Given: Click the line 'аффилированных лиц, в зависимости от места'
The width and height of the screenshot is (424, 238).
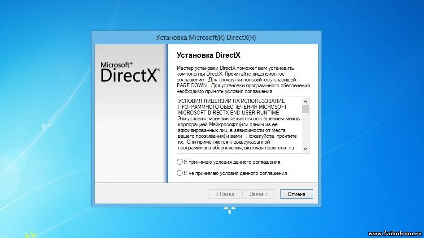Looking at the screenshot, I should tap(232, 130).
